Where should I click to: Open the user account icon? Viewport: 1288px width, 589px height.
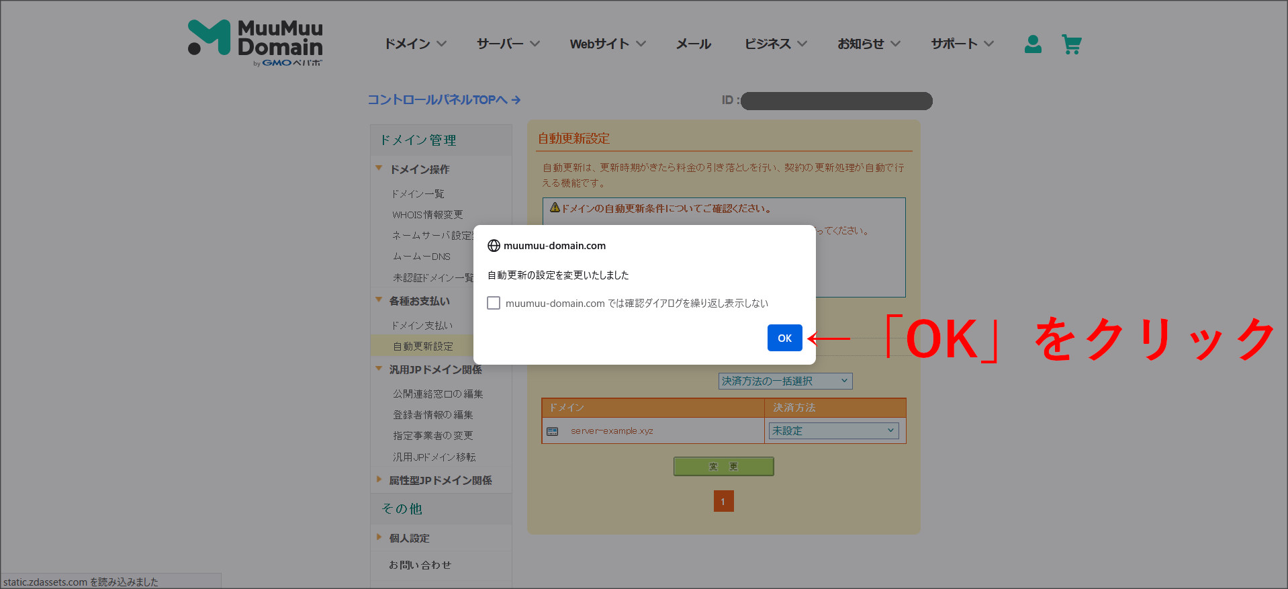(x=1033, y=44)
